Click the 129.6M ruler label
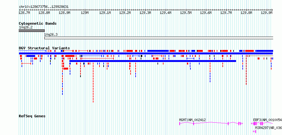This screenshot has height=135, width=282. click(x=206, y=13)
